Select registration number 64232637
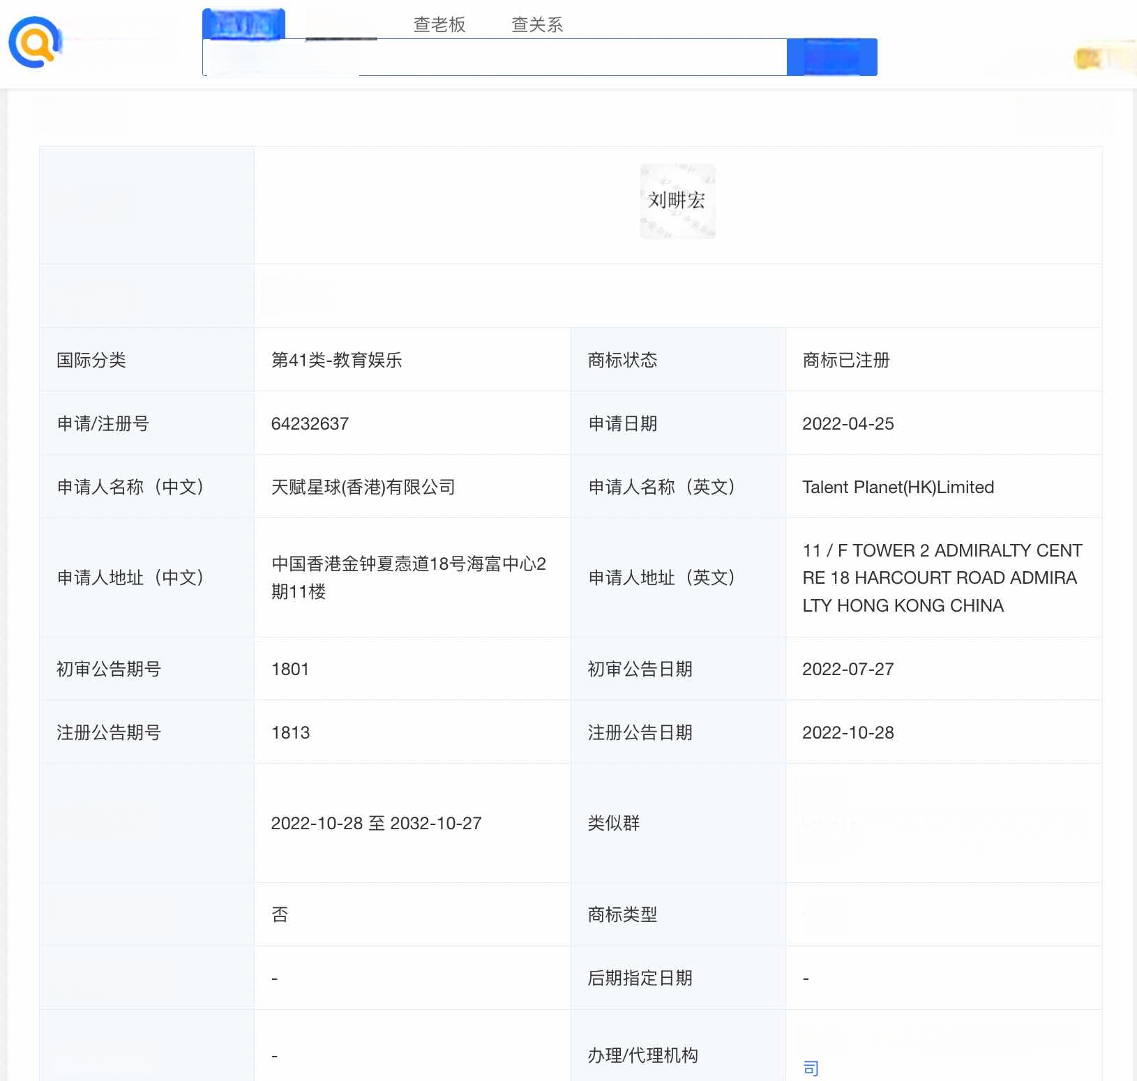This screenshot has width=1137, height=1081. (310, 423)
